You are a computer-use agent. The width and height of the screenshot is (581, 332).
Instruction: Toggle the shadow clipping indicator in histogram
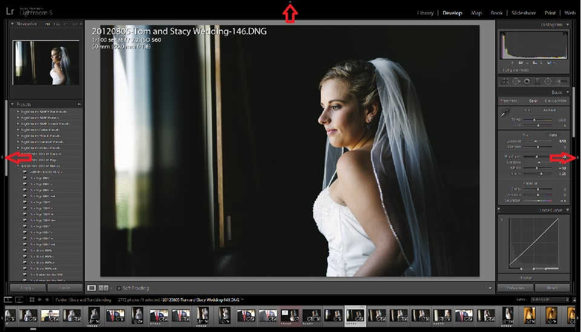click(x=503, y=34)
